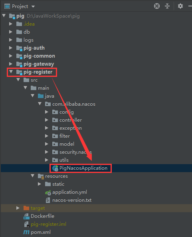Click the Project view label
192x237 pixels.
click(x=20, y=6)
